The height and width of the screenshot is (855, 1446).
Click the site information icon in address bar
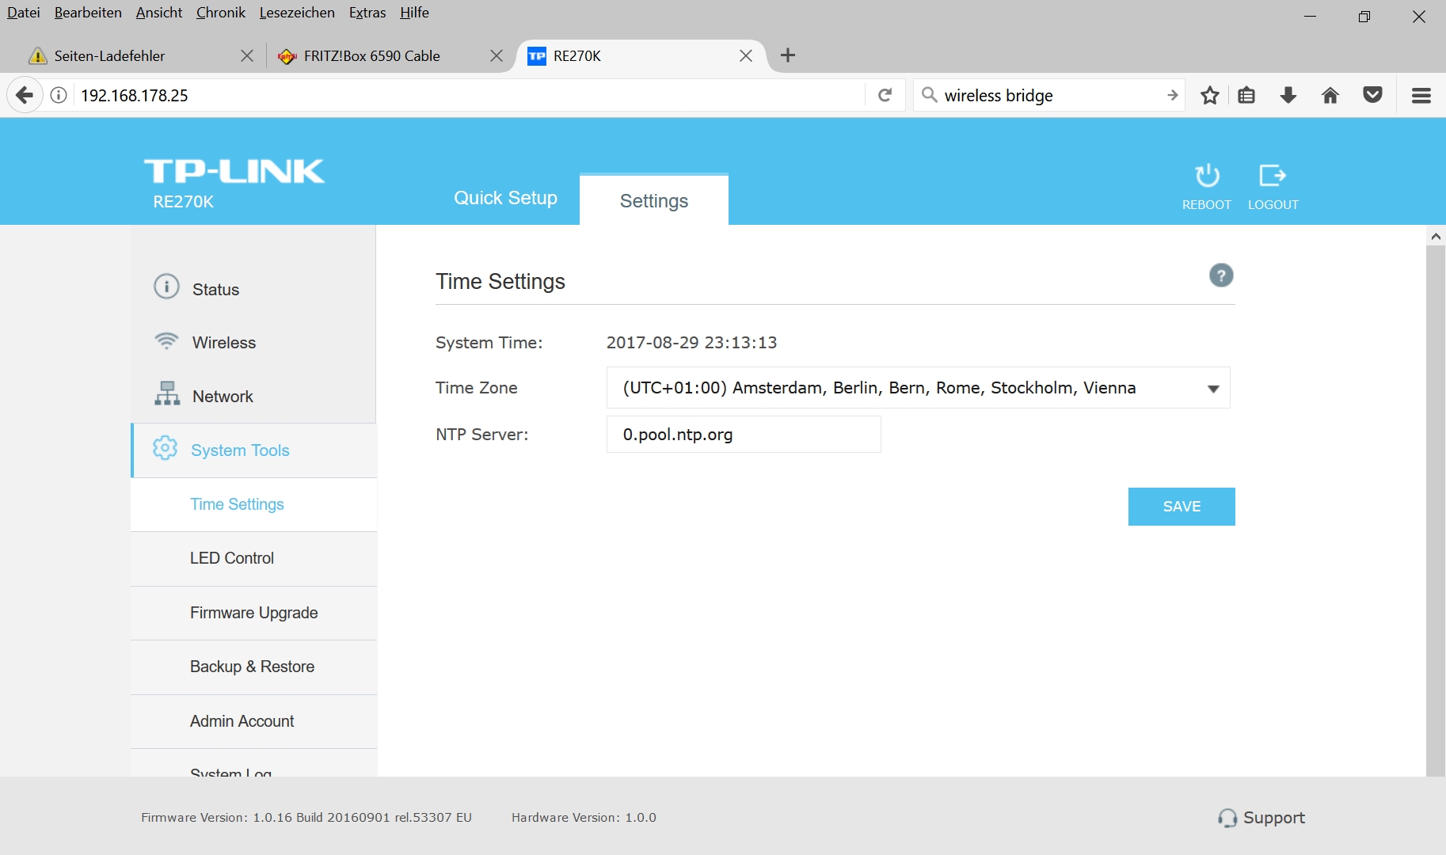pyautogui.click(x=59, y=96)
